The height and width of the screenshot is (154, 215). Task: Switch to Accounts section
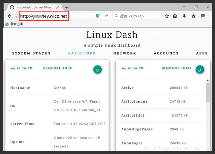pyautogui.click(x=166, y=53)
